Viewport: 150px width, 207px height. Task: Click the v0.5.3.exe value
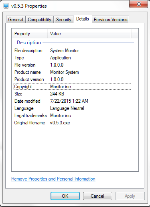(60, 123)
